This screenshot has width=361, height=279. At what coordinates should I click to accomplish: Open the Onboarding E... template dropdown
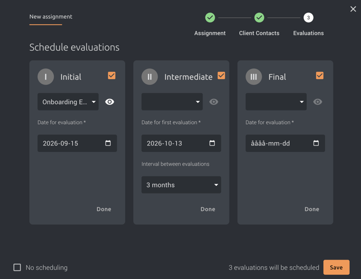[68, 102]
